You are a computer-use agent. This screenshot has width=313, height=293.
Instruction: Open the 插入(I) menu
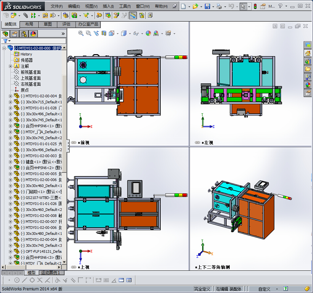108,6
